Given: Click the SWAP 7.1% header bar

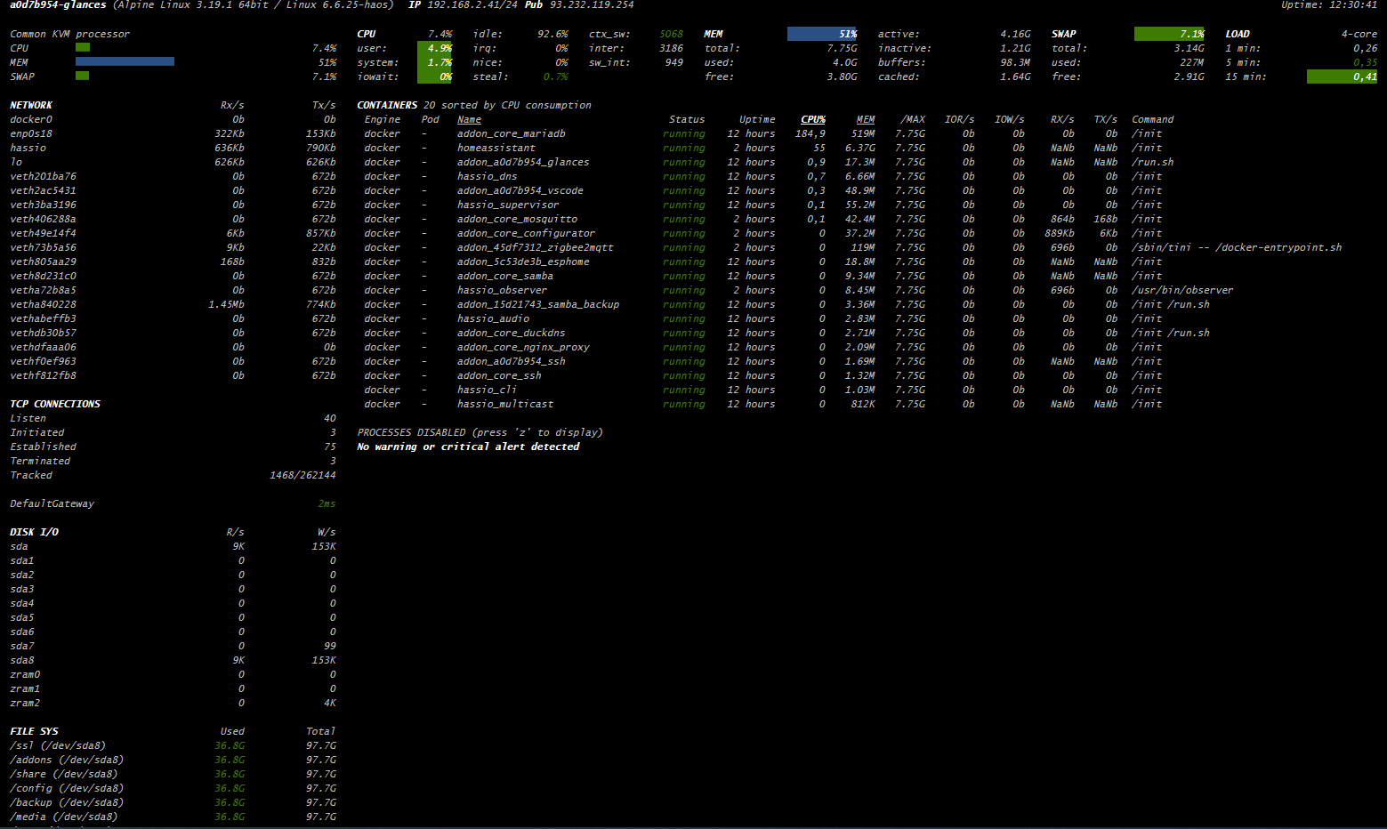Looking at the screenshot, I should click(1169, 34).
